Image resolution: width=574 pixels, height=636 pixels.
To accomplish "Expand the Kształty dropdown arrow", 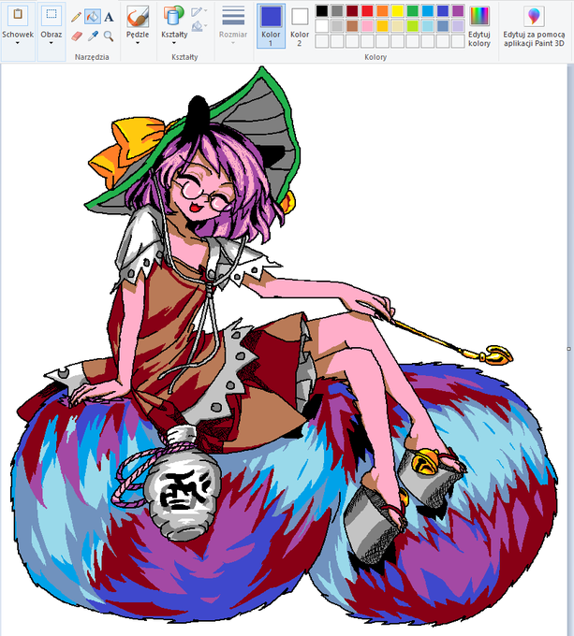I will click(174, 43).
